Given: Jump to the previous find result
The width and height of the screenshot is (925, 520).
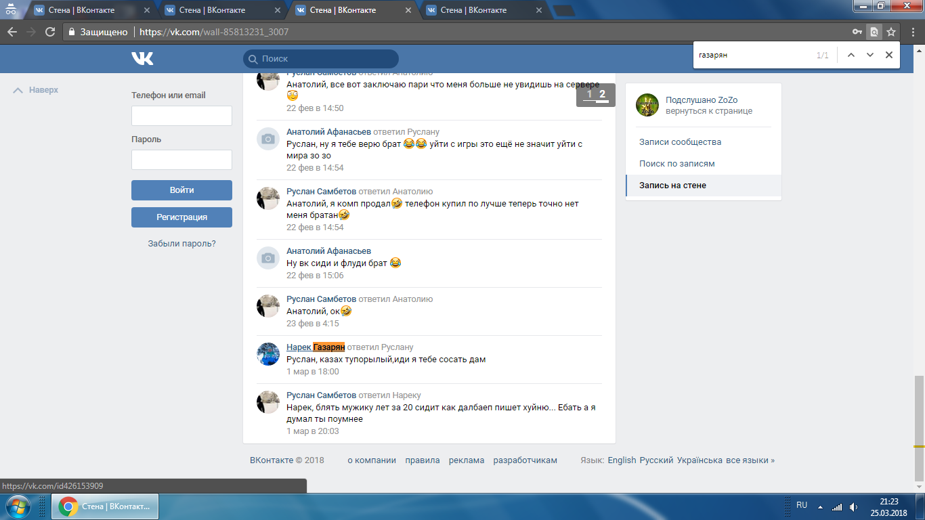Looking at the screenshot, I should (x=851, y=55).
